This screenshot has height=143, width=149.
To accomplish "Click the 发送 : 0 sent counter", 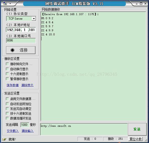I will tap(90, 139).
